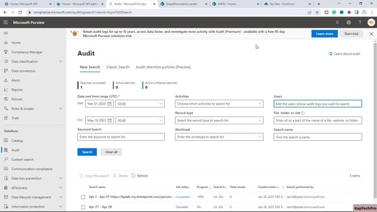Go back in browser history

(x=5, y=12)
